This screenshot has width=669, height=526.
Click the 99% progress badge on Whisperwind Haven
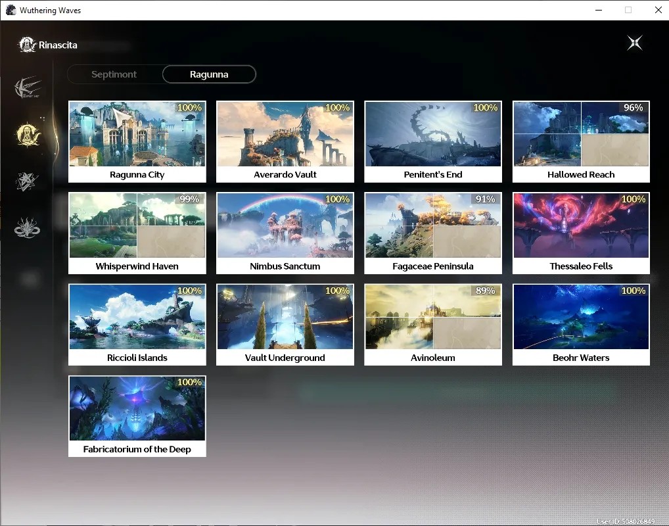189,199
